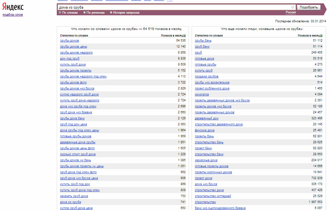Select the 'История запросов' radio button
Screen dimensions: 330x210
(111, 13)
